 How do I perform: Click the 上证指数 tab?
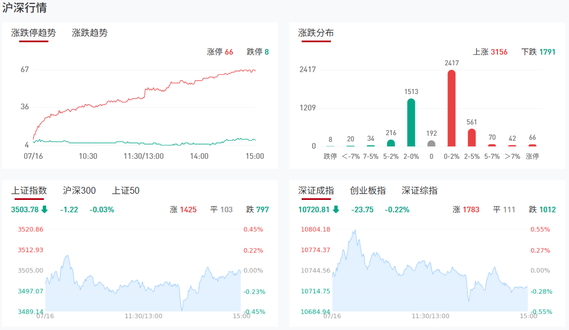coord(29,190)
